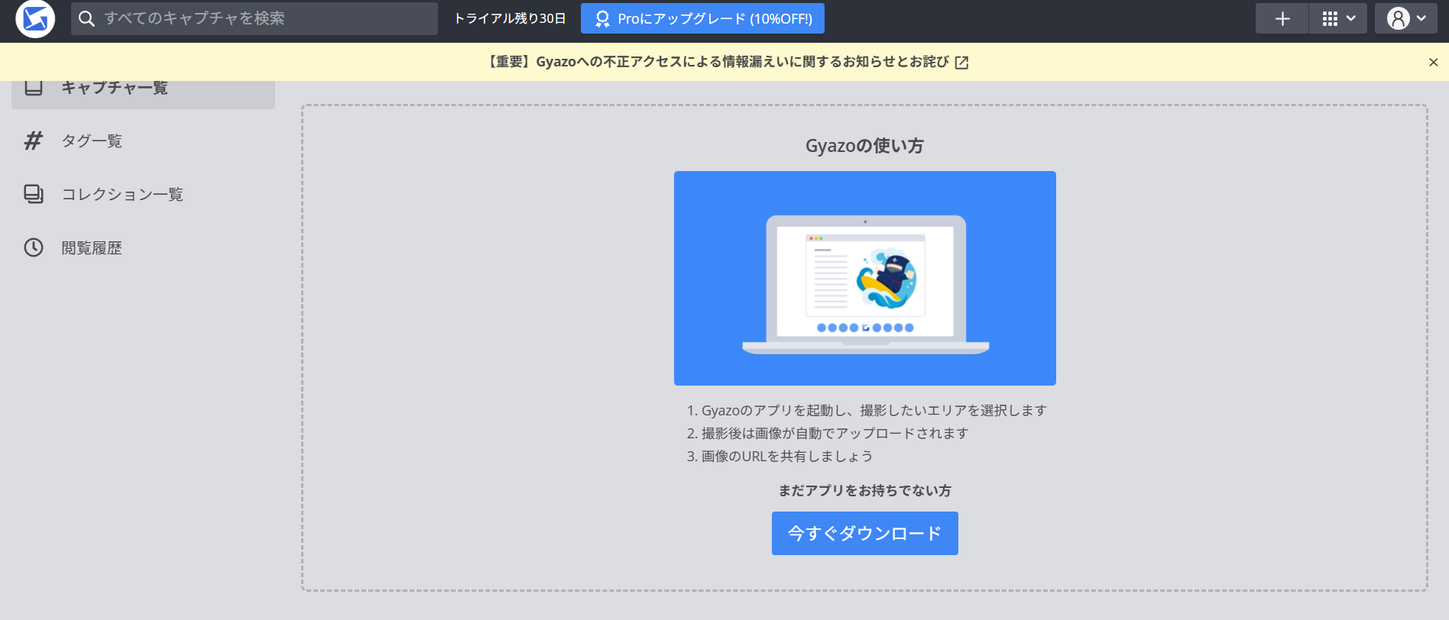Open コレクション一覧 from the sidebar
Screen dimensions: 1449x620
[122, 194]
